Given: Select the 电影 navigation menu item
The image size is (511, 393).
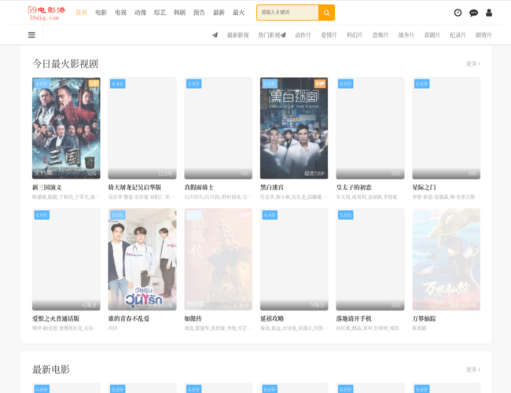Looking at the screenshot, I should pyautogui.click(x=101, y=13).
